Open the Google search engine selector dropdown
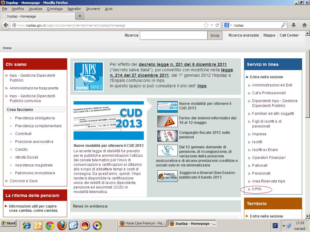Viewport: 310px width, 232px height. tap(228, 25)
